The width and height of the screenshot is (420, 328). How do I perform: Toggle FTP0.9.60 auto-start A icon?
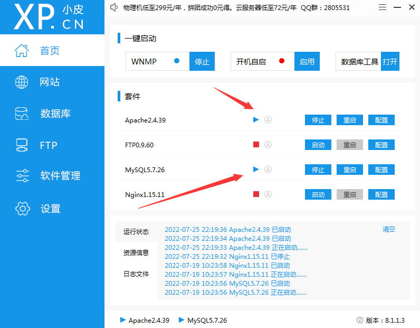[x=268, y=145]
